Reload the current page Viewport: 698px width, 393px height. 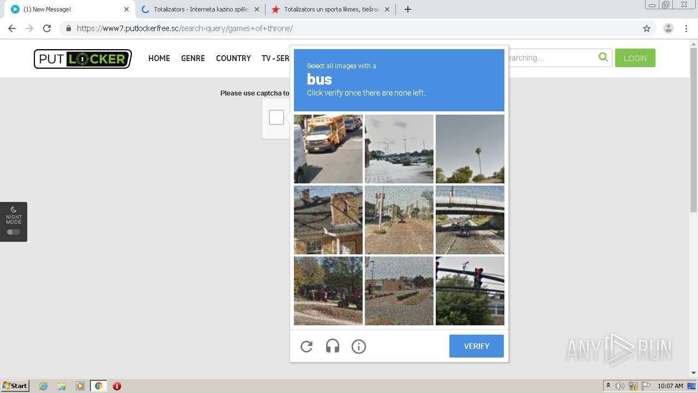pyautogui.click(x=47, y=28)
